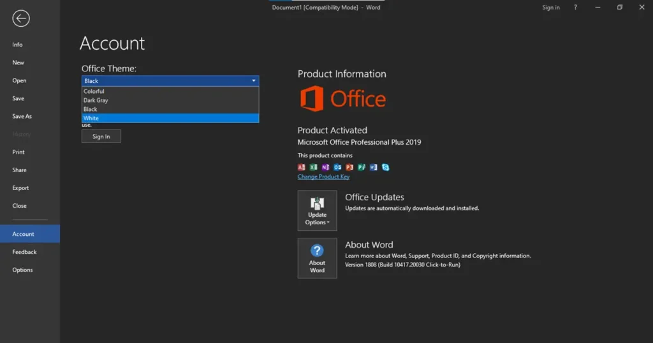The image size is (653, 343).
Task: Open the About Word button
Action: click(x=318, y=258)
